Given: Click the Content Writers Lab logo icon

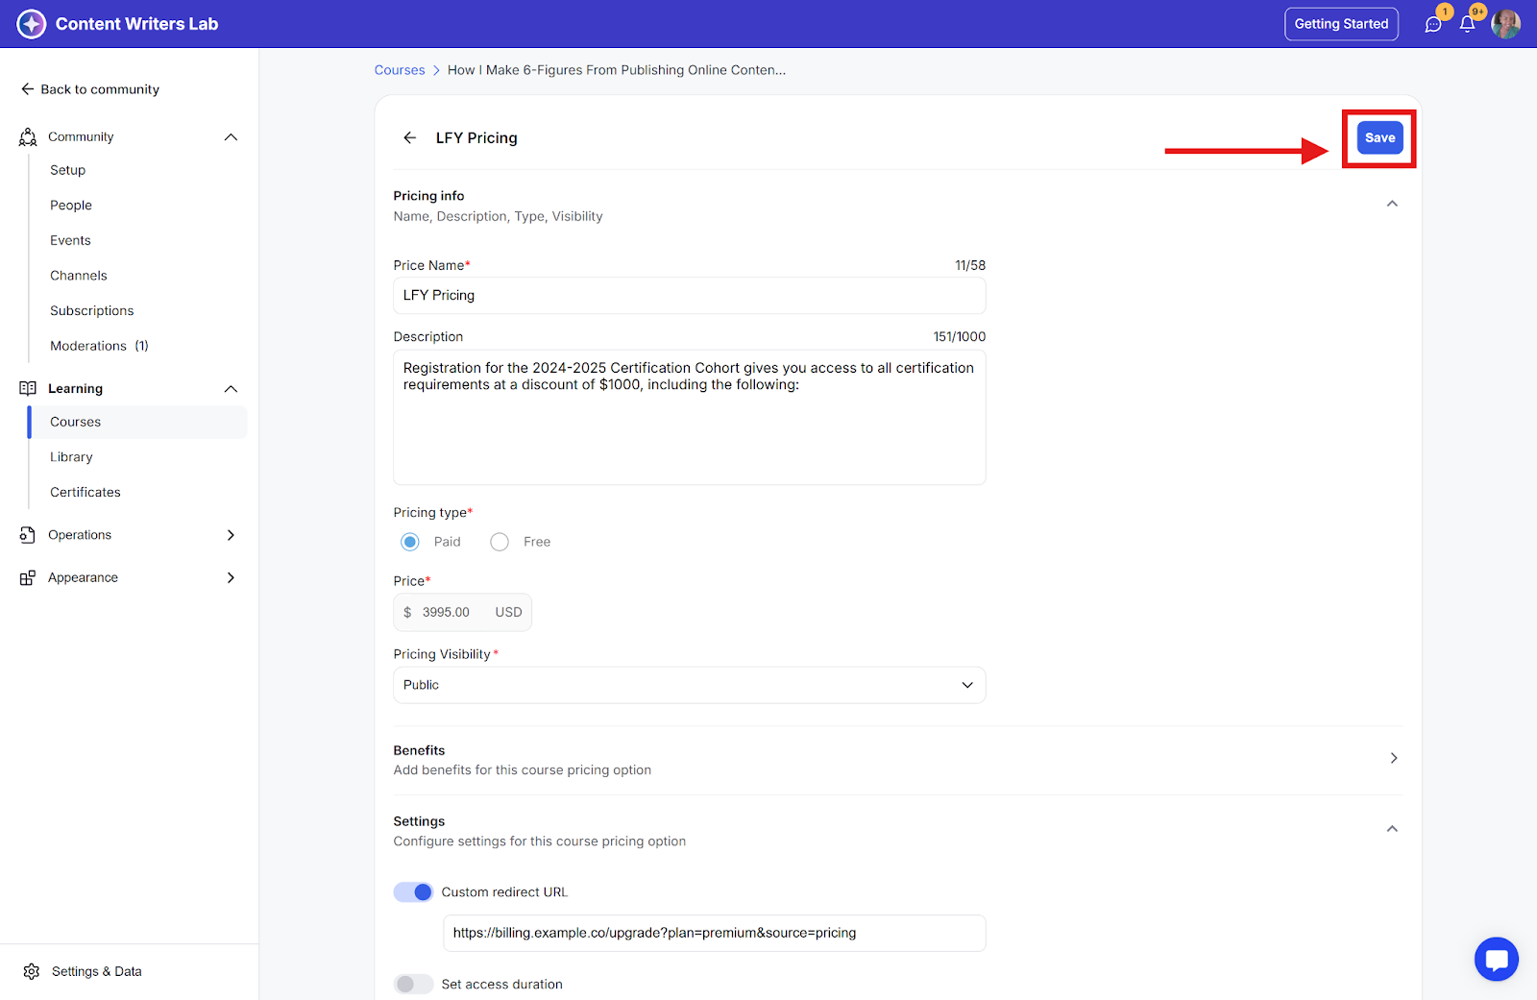Looking at the screenshot, I should click(x=32, y=24).
